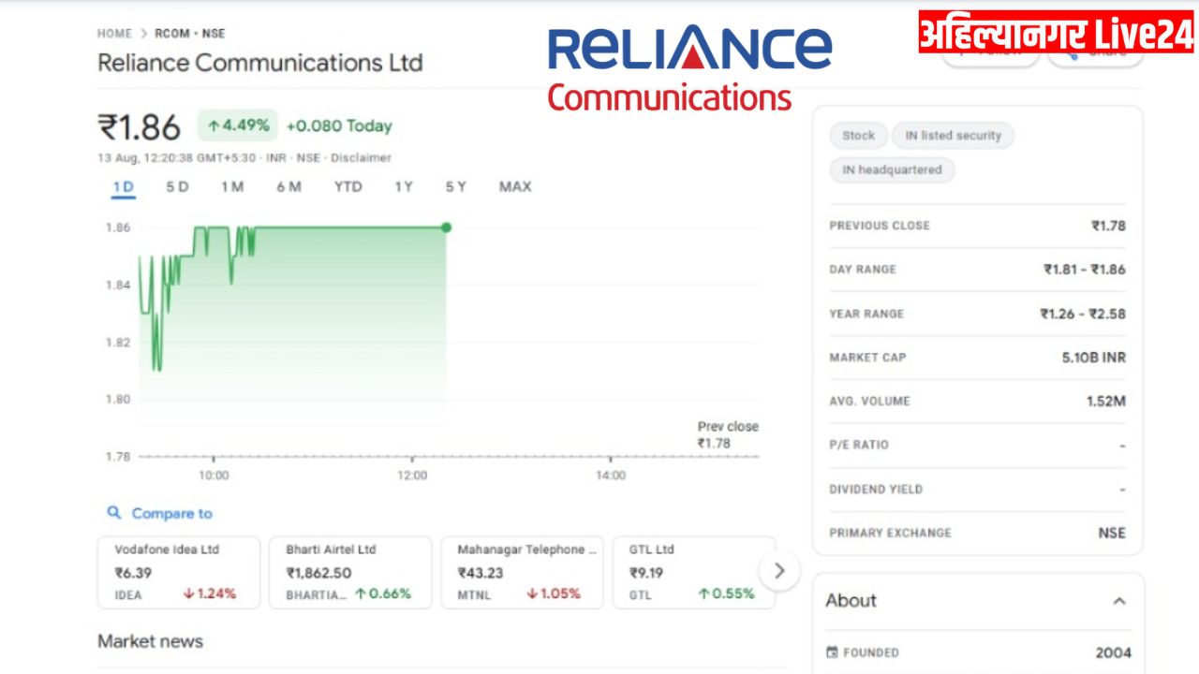The width and height of the screenshot is (1199, 674).
Task: Click the Compare to search icon
Action: [x=114, y=513]
